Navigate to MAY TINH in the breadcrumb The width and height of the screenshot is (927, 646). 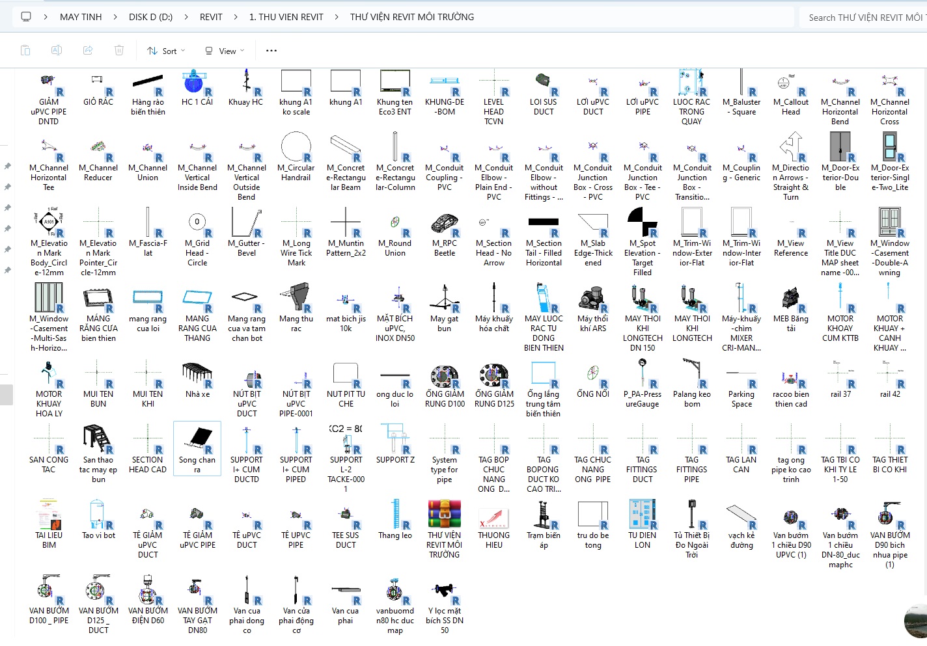tap(81, 17)
